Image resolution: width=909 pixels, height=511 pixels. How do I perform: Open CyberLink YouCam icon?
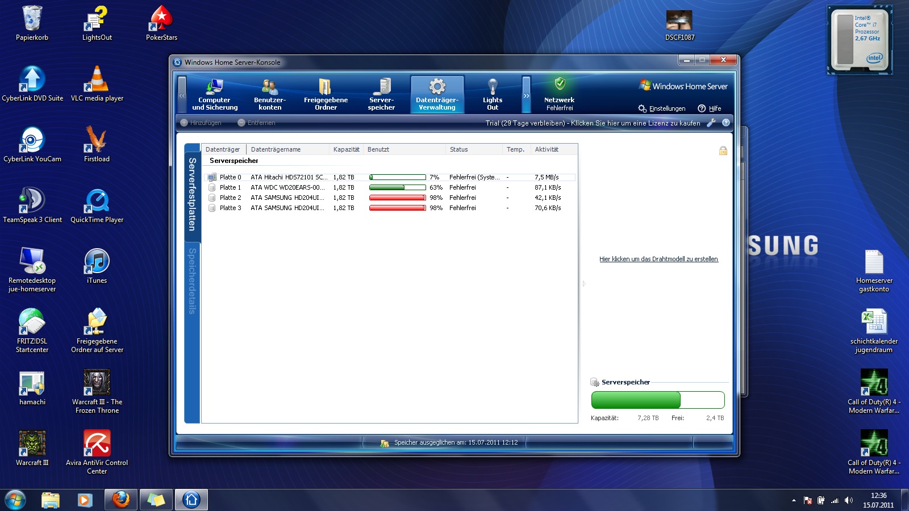point(32,145)
